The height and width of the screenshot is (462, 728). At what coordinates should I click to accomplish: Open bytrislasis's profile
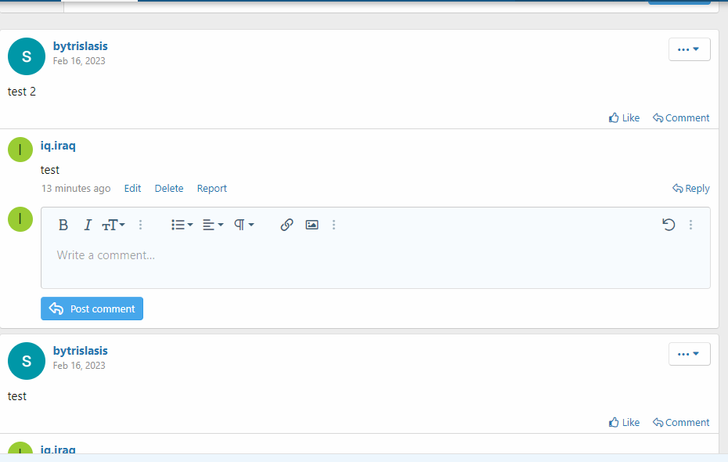[80, 45]
